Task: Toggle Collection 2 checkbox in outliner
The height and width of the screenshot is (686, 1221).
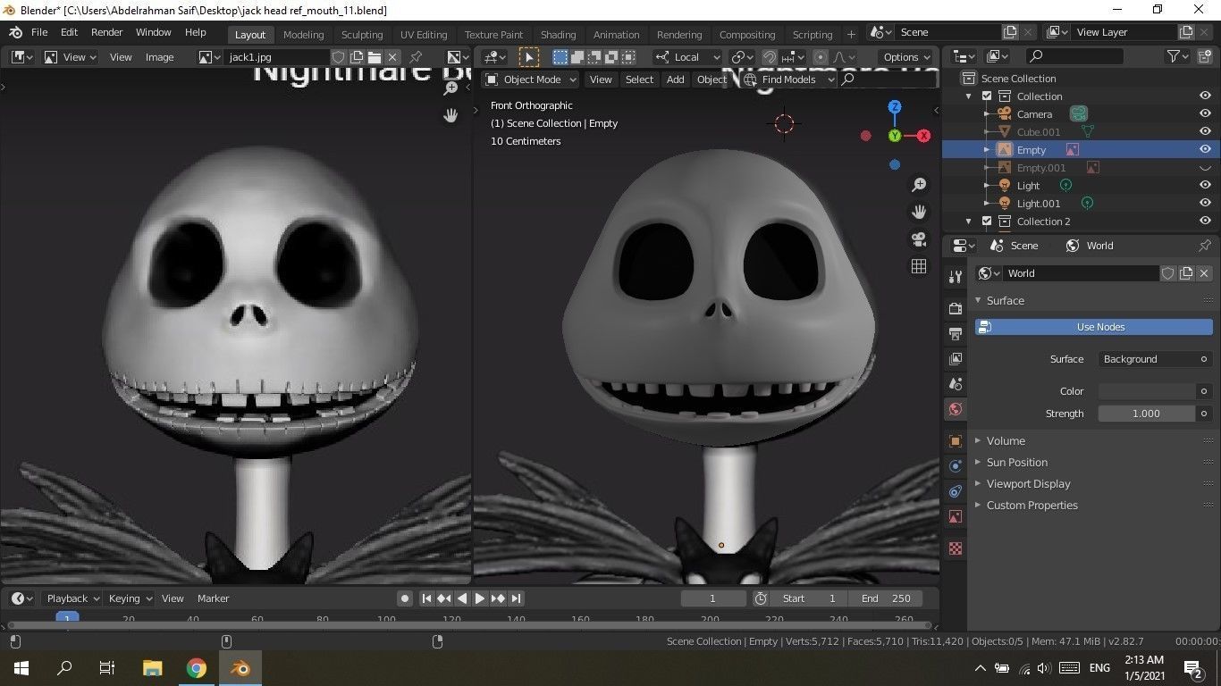Action: pyautogui.click(x=987, y=222)
